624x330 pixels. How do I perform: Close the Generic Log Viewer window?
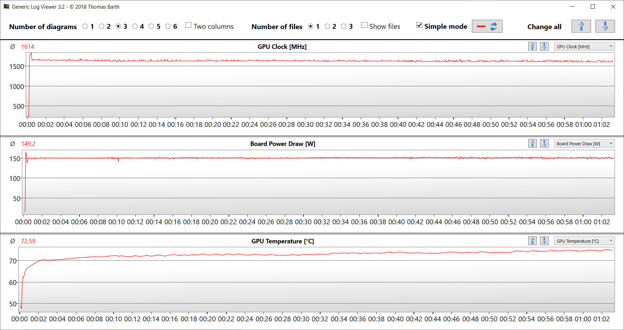pos(613,7)
